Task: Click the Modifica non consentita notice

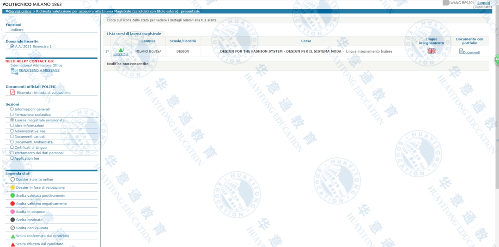Action: pos(128,64)
